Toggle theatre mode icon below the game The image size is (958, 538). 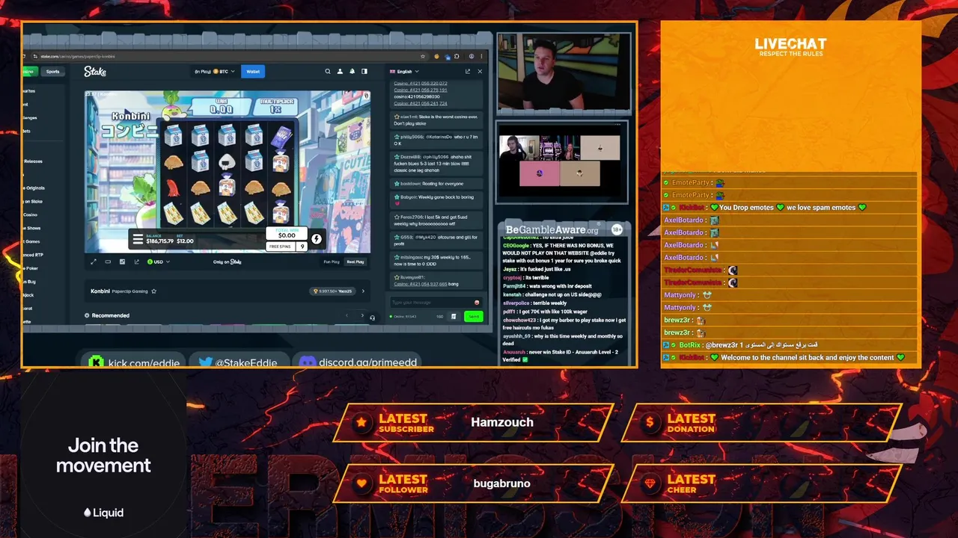[x=108, y=262]
